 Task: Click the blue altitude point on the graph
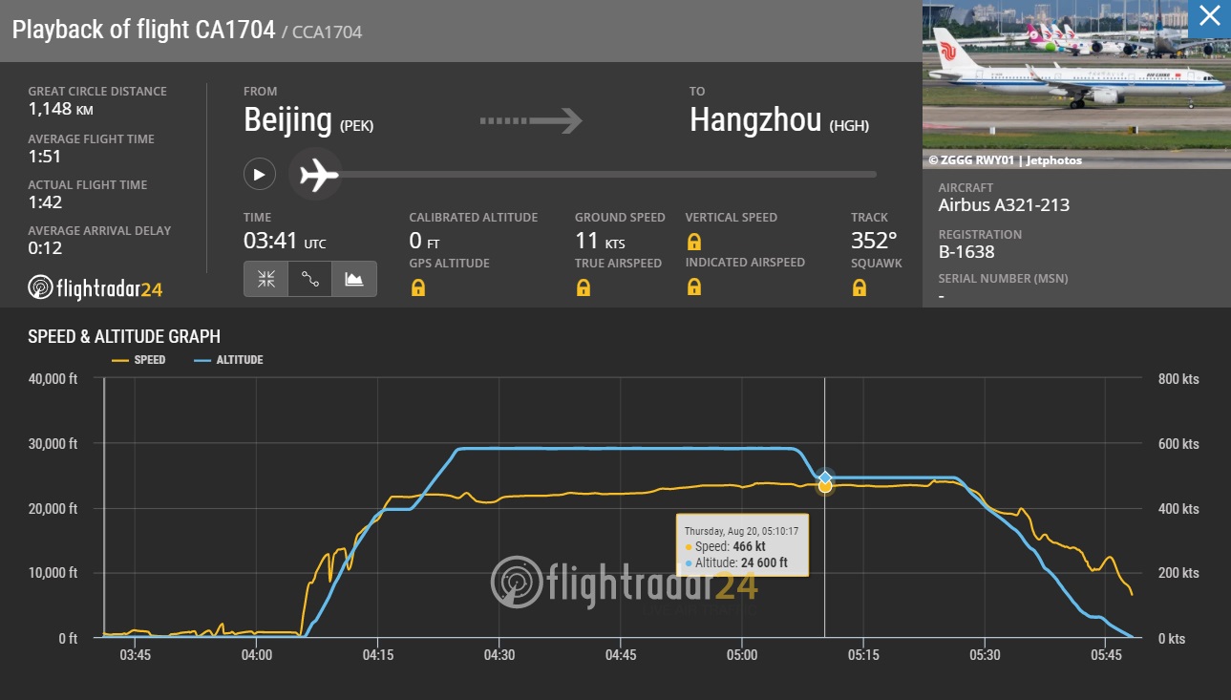(x=825, y=477)
